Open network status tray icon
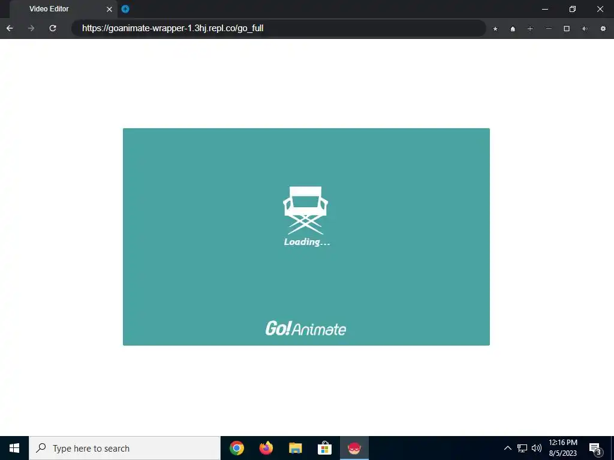Viewport: 614px width, 460px height. (522, 448)
